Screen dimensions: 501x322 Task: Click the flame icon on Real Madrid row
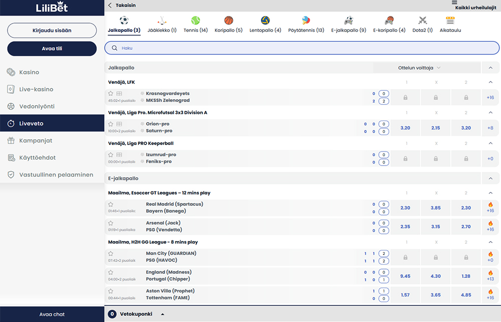pos(490,204)
